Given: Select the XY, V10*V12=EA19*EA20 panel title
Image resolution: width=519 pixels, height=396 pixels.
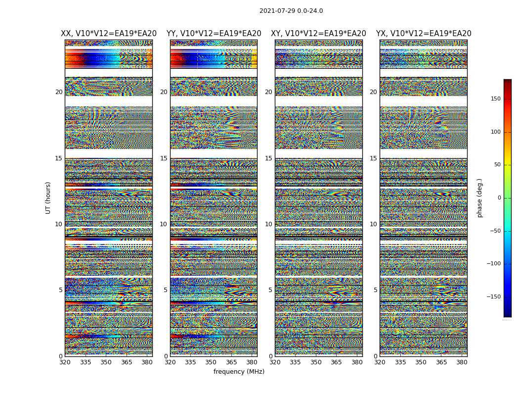Looking at the screenshot, I should 318,34.
